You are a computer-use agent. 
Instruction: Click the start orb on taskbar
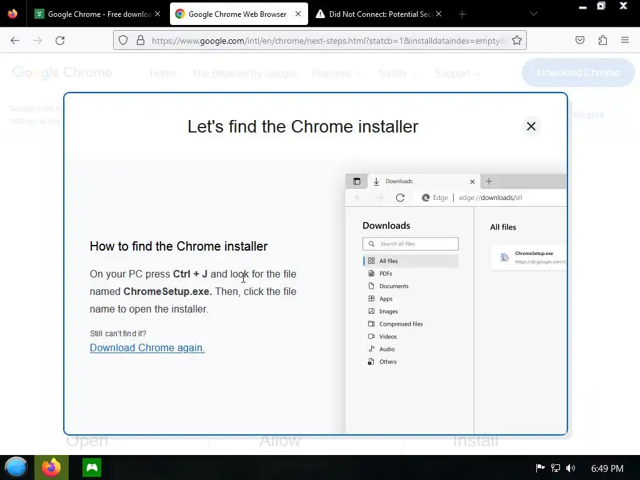pyautogui.click(x=16, y=467)
